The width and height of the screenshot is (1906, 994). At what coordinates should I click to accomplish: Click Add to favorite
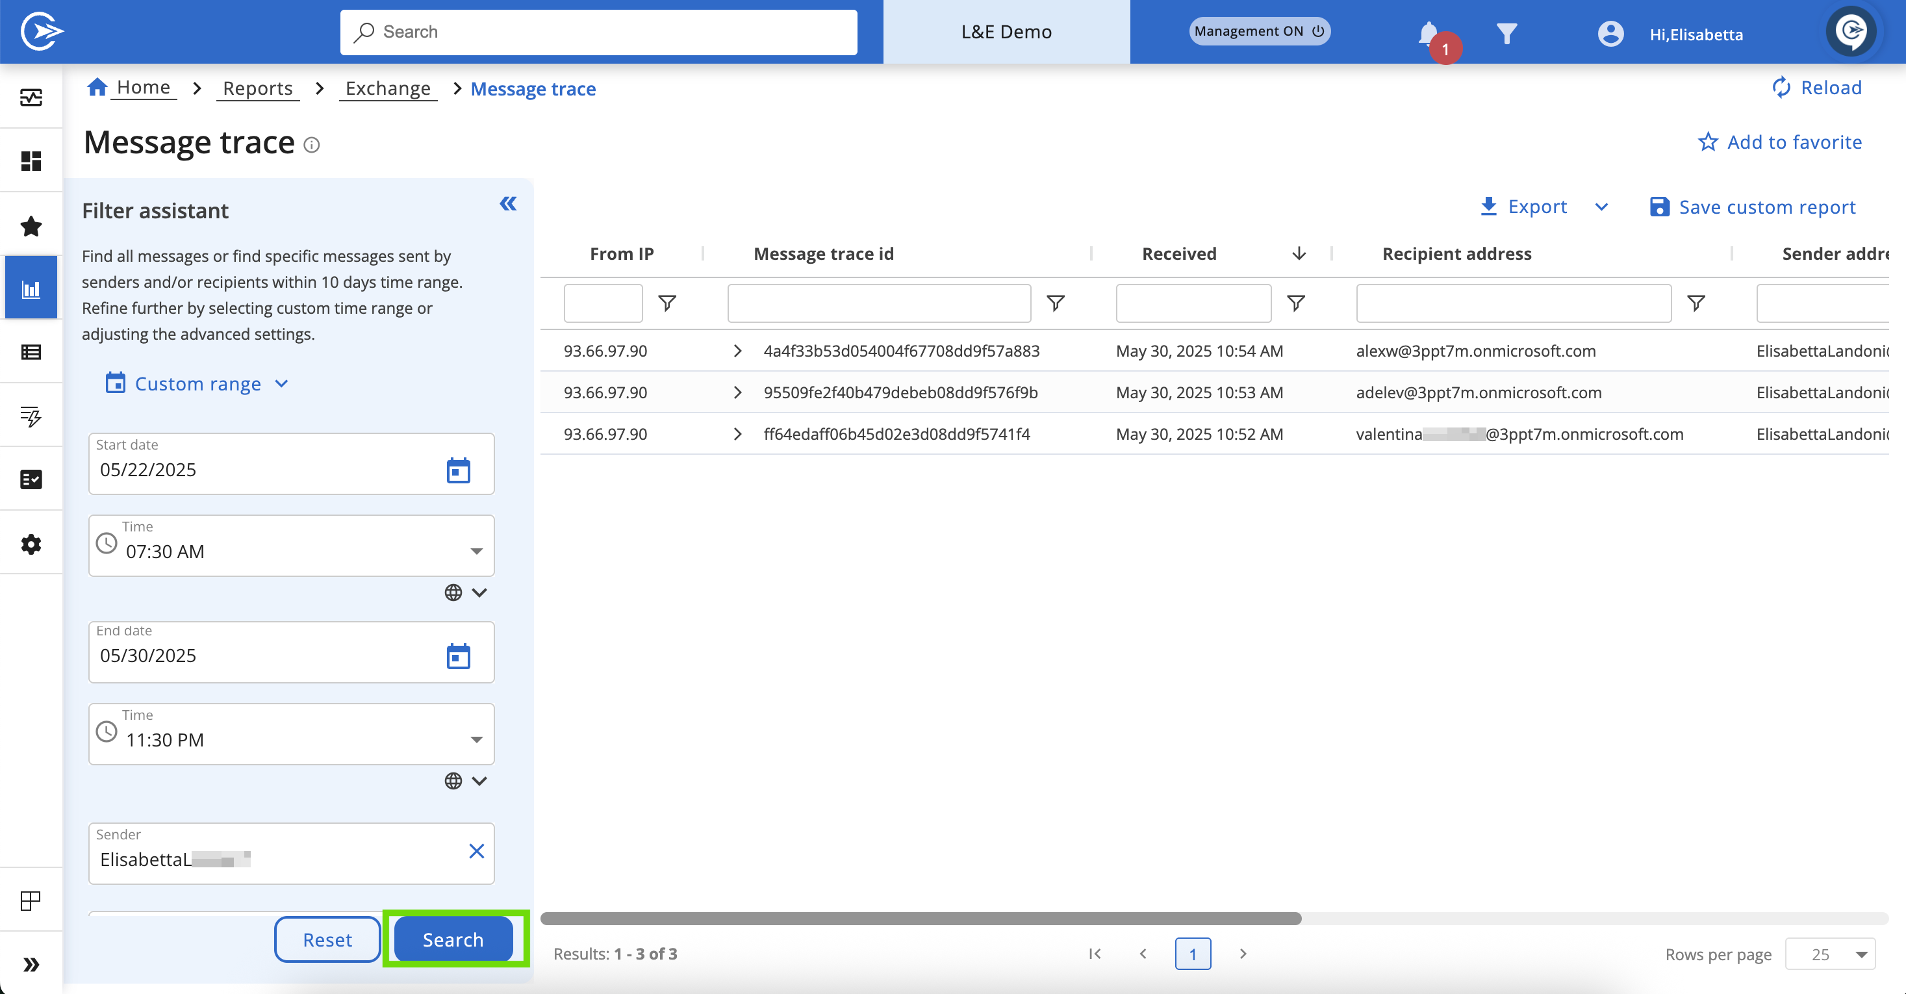click(1779, 142)
